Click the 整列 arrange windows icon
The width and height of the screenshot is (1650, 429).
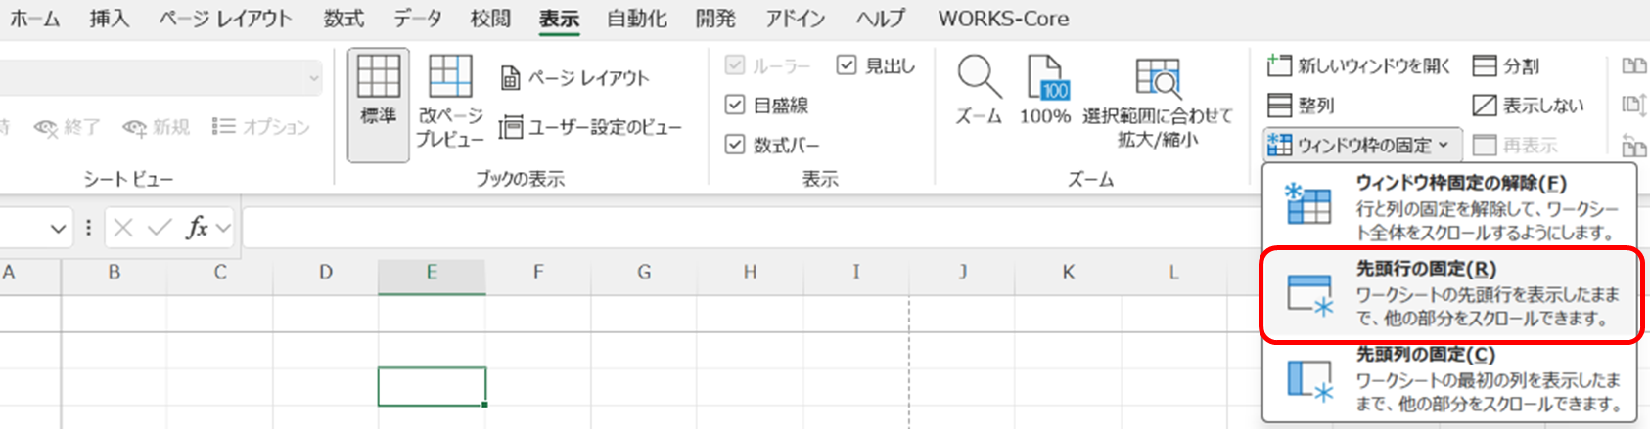1280,105
